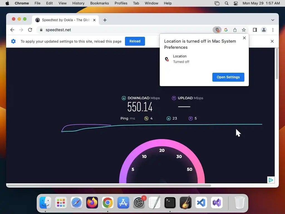
Task: Click the settings gear in the info bar
Action: 13,41
